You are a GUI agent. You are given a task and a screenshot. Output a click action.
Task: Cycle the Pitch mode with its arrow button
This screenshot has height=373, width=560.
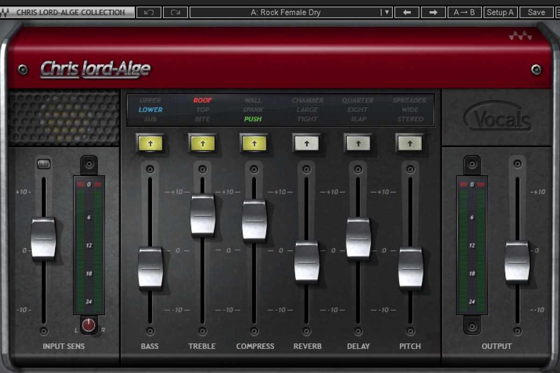click(x=410, y=144)
